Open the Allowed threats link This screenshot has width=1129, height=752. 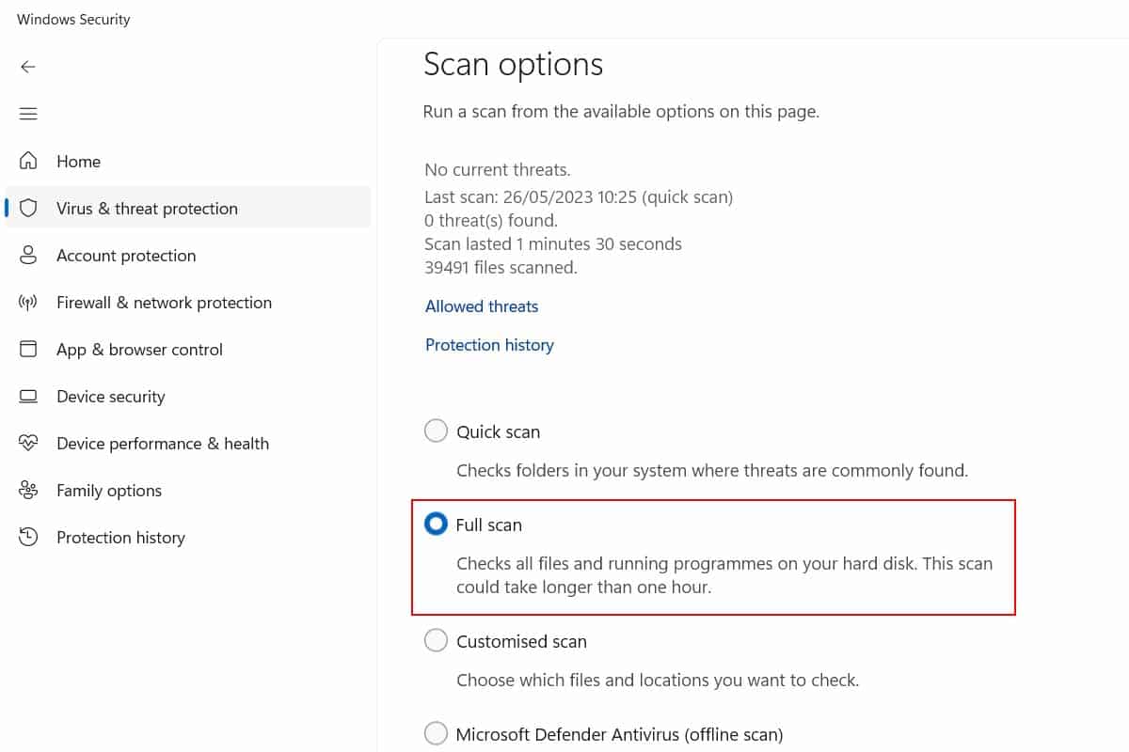[x=482, y=306]
